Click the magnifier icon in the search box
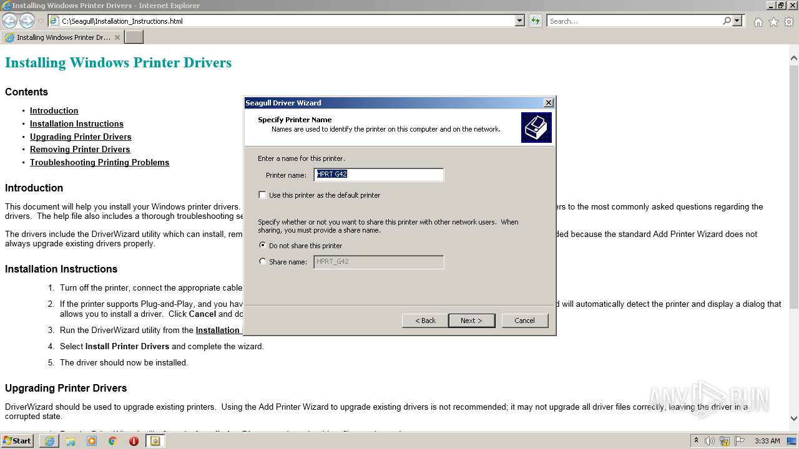The height and width of the screenshot is (449, 799). (727, 21)
